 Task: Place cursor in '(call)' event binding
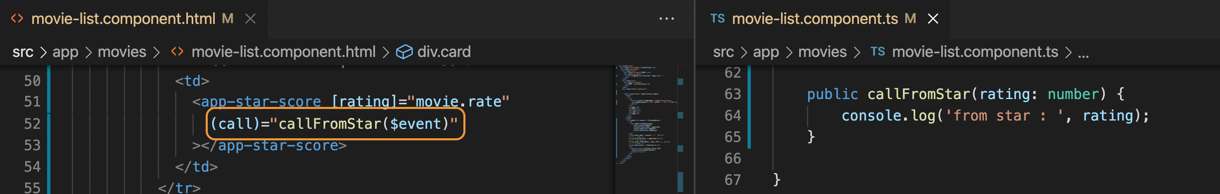235,124
